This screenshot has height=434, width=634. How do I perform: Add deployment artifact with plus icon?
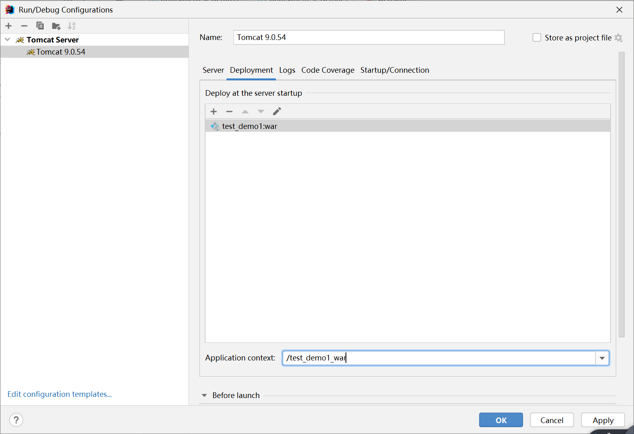(214, 112)
